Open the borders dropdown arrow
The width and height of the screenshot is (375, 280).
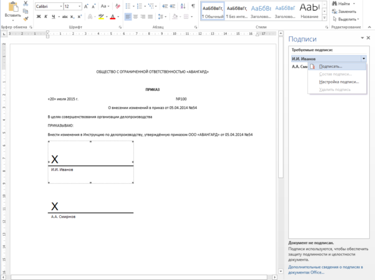(x=192, y=17)
